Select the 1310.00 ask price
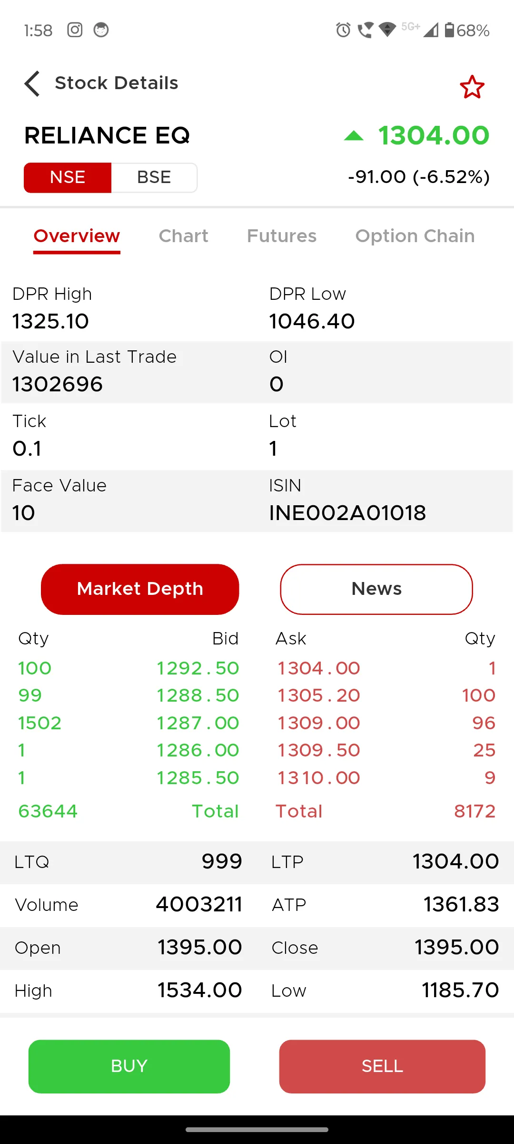This screenshot has height=1144, width=514. [319, 778]
